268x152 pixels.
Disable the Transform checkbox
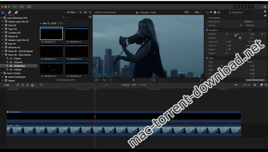(207, 30)
